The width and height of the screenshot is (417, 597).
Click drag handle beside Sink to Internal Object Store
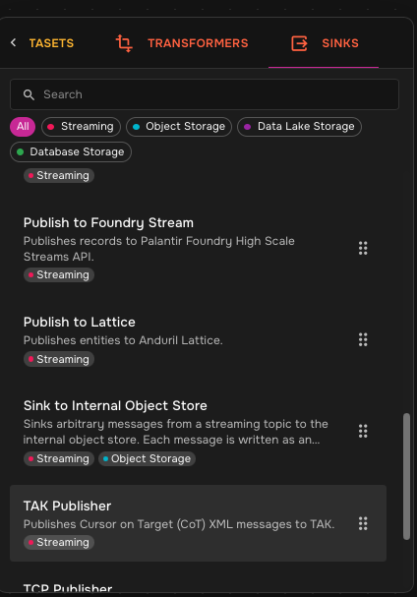(363, 431)
